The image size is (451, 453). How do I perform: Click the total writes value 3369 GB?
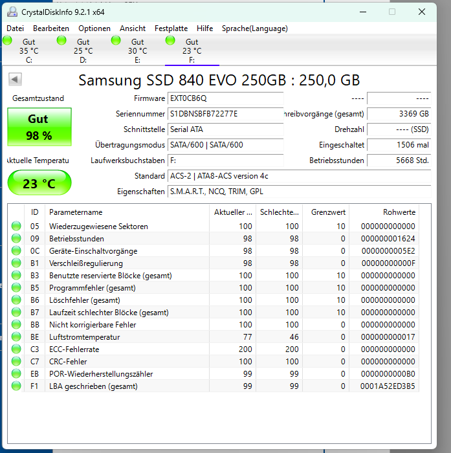point(399,114)
